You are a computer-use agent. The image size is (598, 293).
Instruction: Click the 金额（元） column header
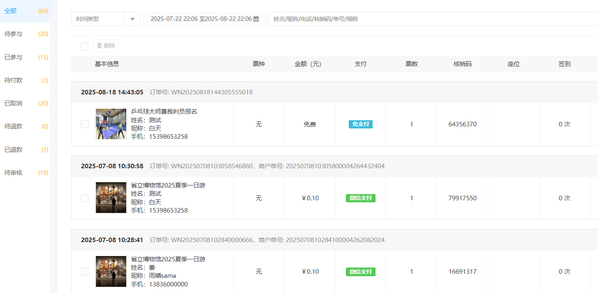(x=308, y=64)
